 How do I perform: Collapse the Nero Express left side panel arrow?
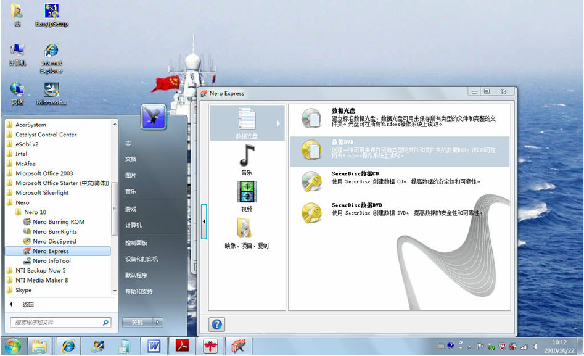204,221
